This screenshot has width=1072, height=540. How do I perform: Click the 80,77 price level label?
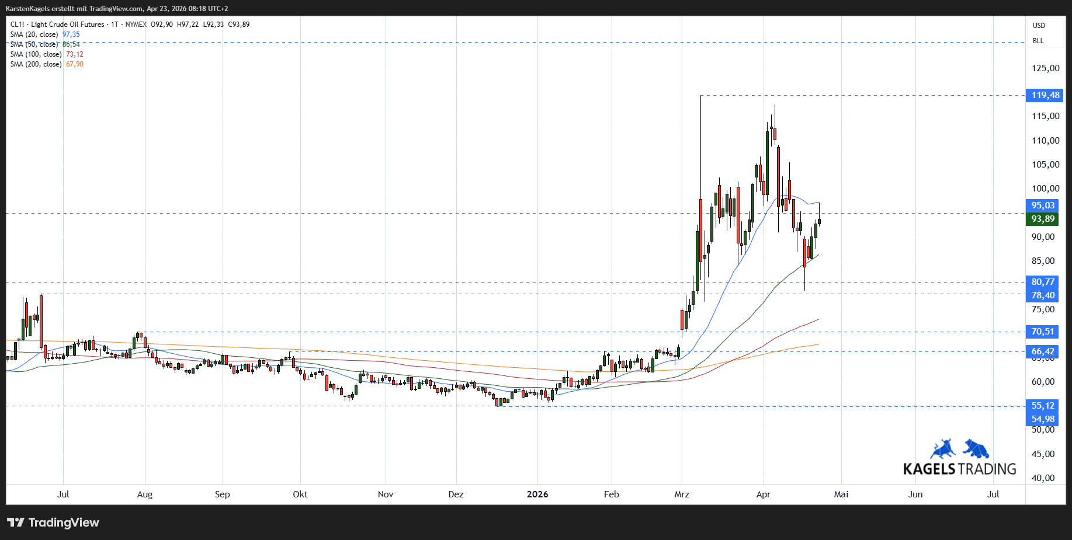tap(1043, 282)
